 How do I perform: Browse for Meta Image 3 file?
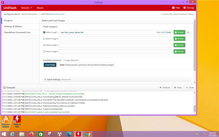point(179,45)
